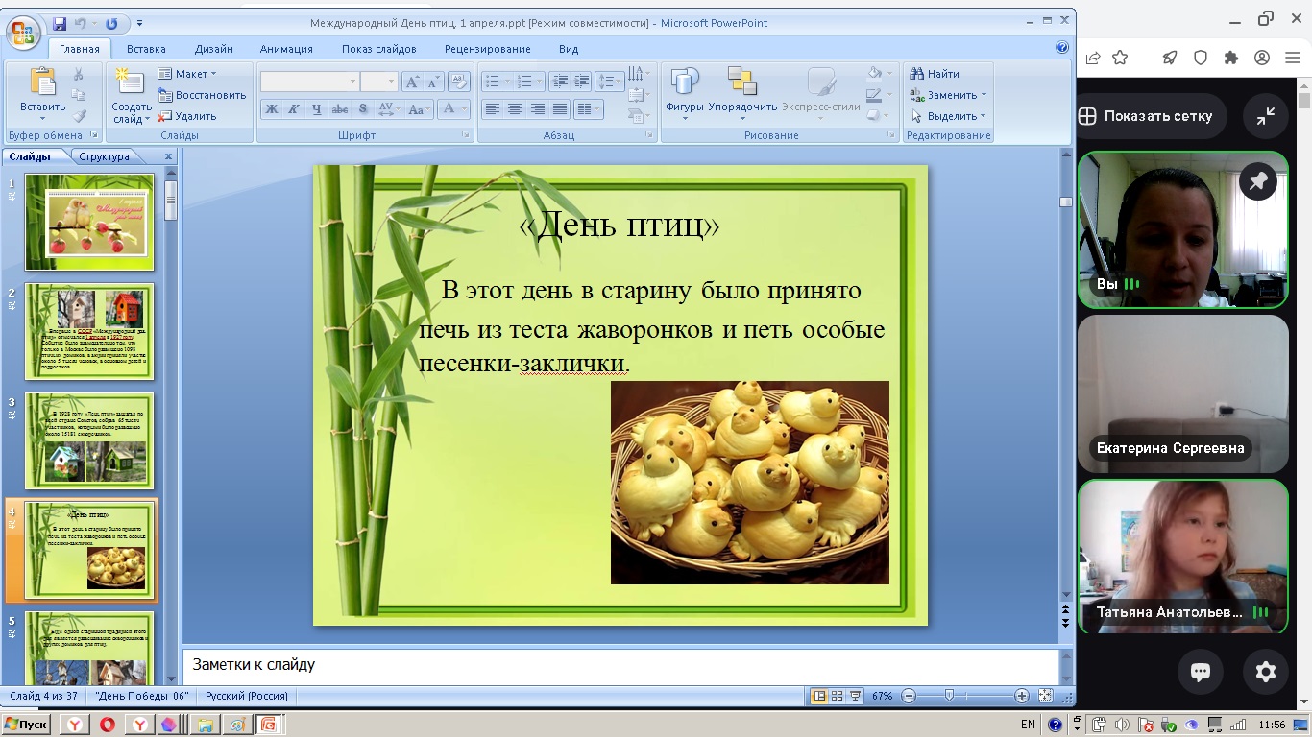Click the Paste (Вставить) clipboard icon

42,83
